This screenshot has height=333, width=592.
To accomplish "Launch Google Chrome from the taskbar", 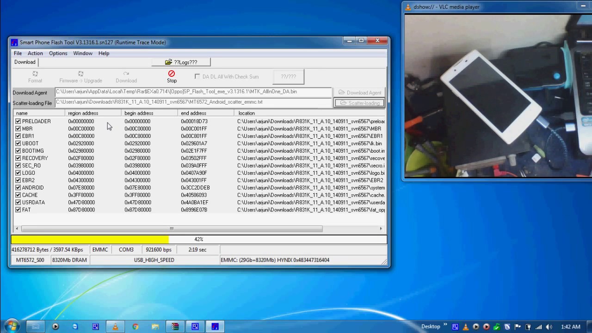I will 135,327.
